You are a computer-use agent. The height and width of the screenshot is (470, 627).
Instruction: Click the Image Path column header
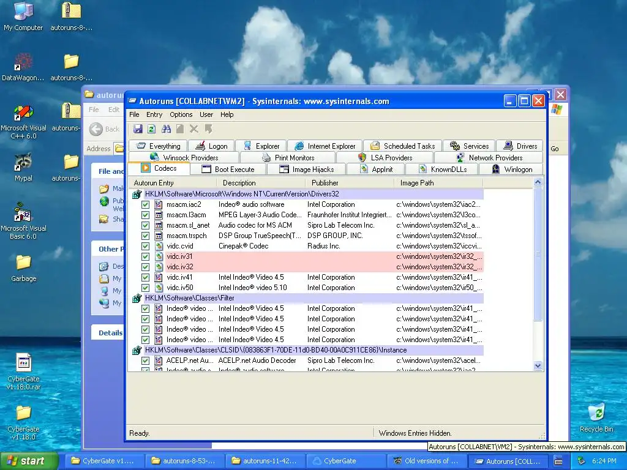point(438,182)
